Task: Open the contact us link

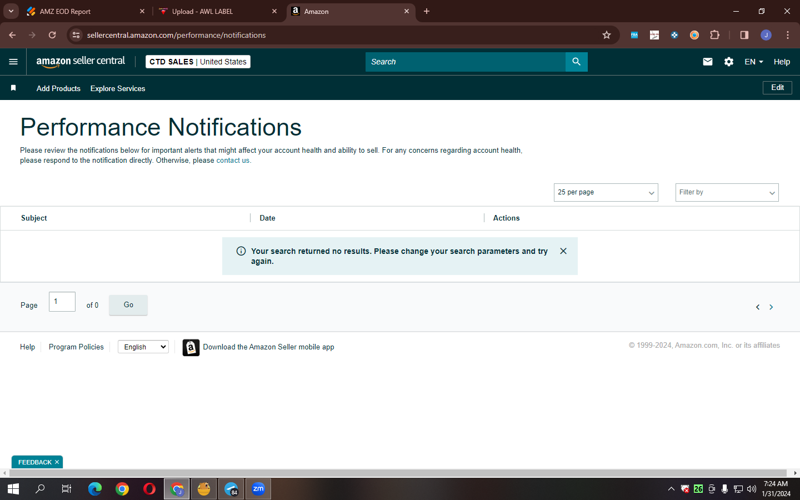Action: click(x=233, y=161)
